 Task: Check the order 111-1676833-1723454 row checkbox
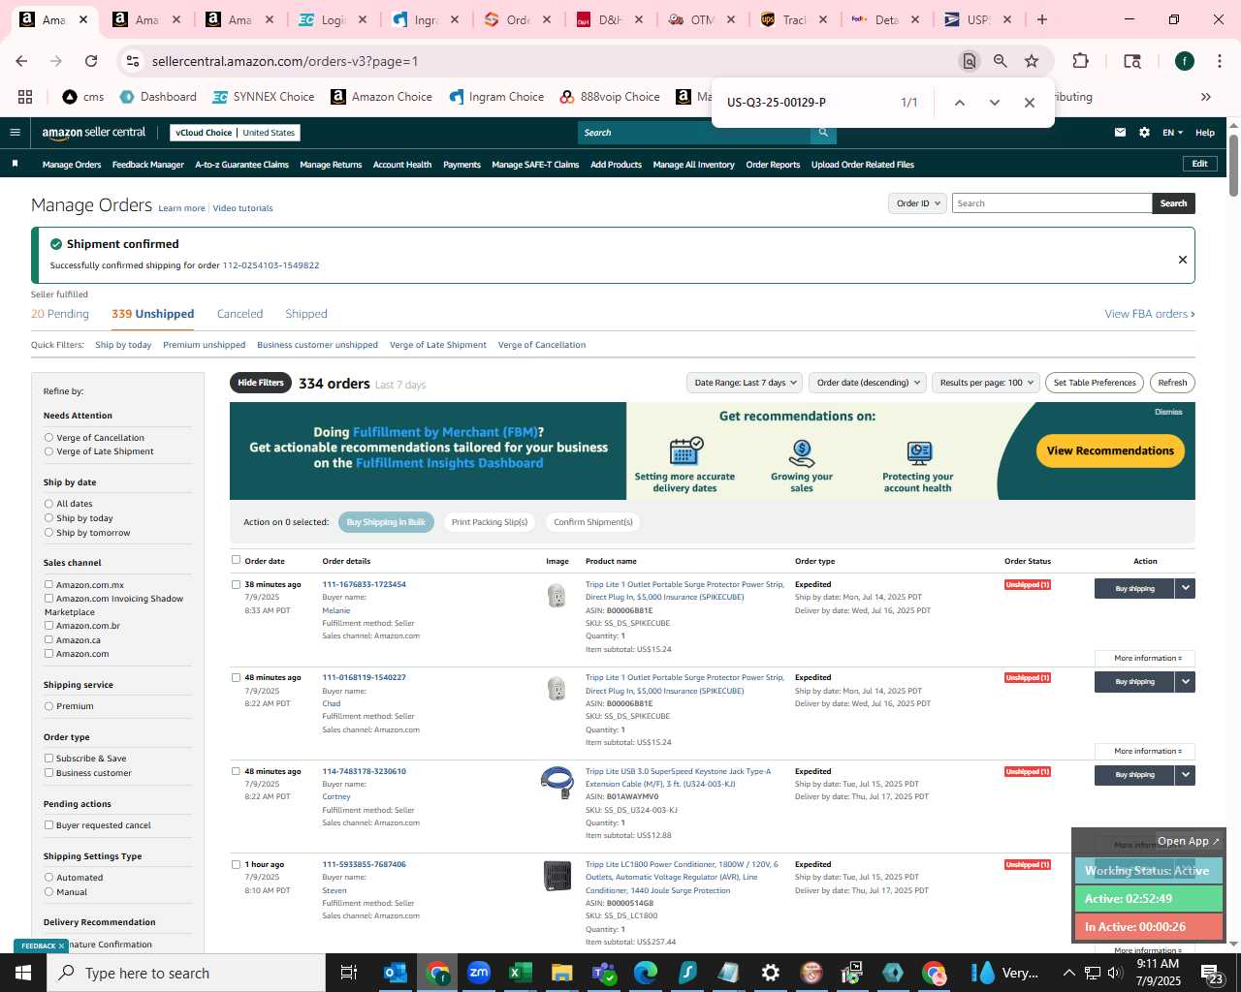click(x=236, y=584)
